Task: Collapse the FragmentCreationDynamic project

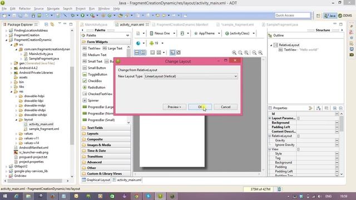Action: click(x=6, y=40)
